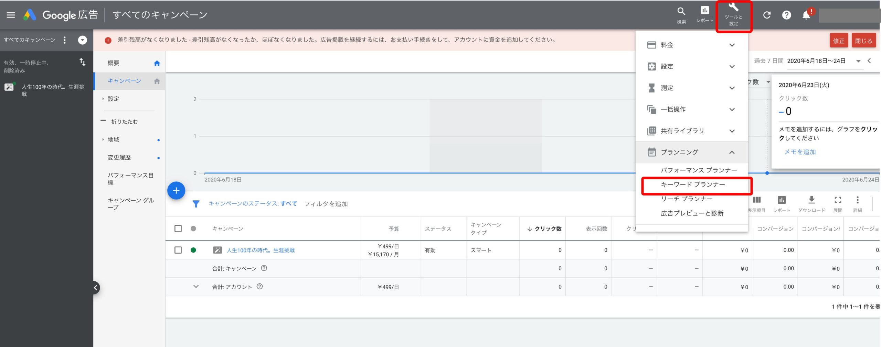This screenshot has width=881, height=347.
Task: Click メモを追加 link
Action: pyautogui.click(x=800, y=152)
